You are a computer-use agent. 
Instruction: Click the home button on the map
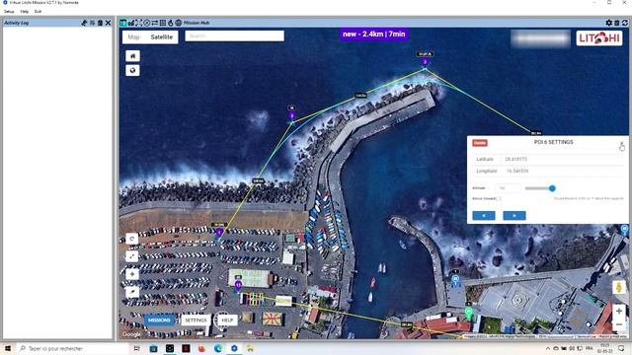pyautogui.click(x=132, y=56)
